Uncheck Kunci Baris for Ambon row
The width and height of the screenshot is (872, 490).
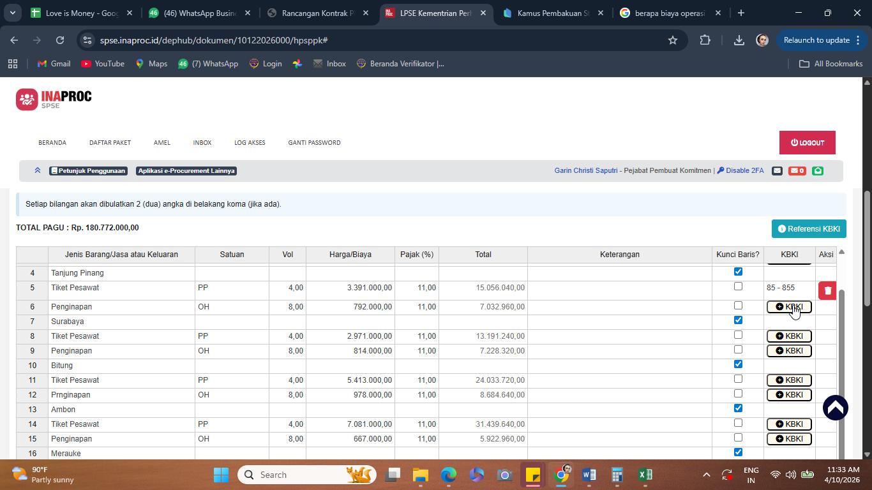[x=738, y=408]
